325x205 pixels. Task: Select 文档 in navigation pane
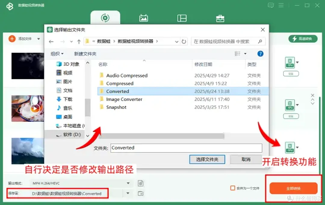coord(64,90)
